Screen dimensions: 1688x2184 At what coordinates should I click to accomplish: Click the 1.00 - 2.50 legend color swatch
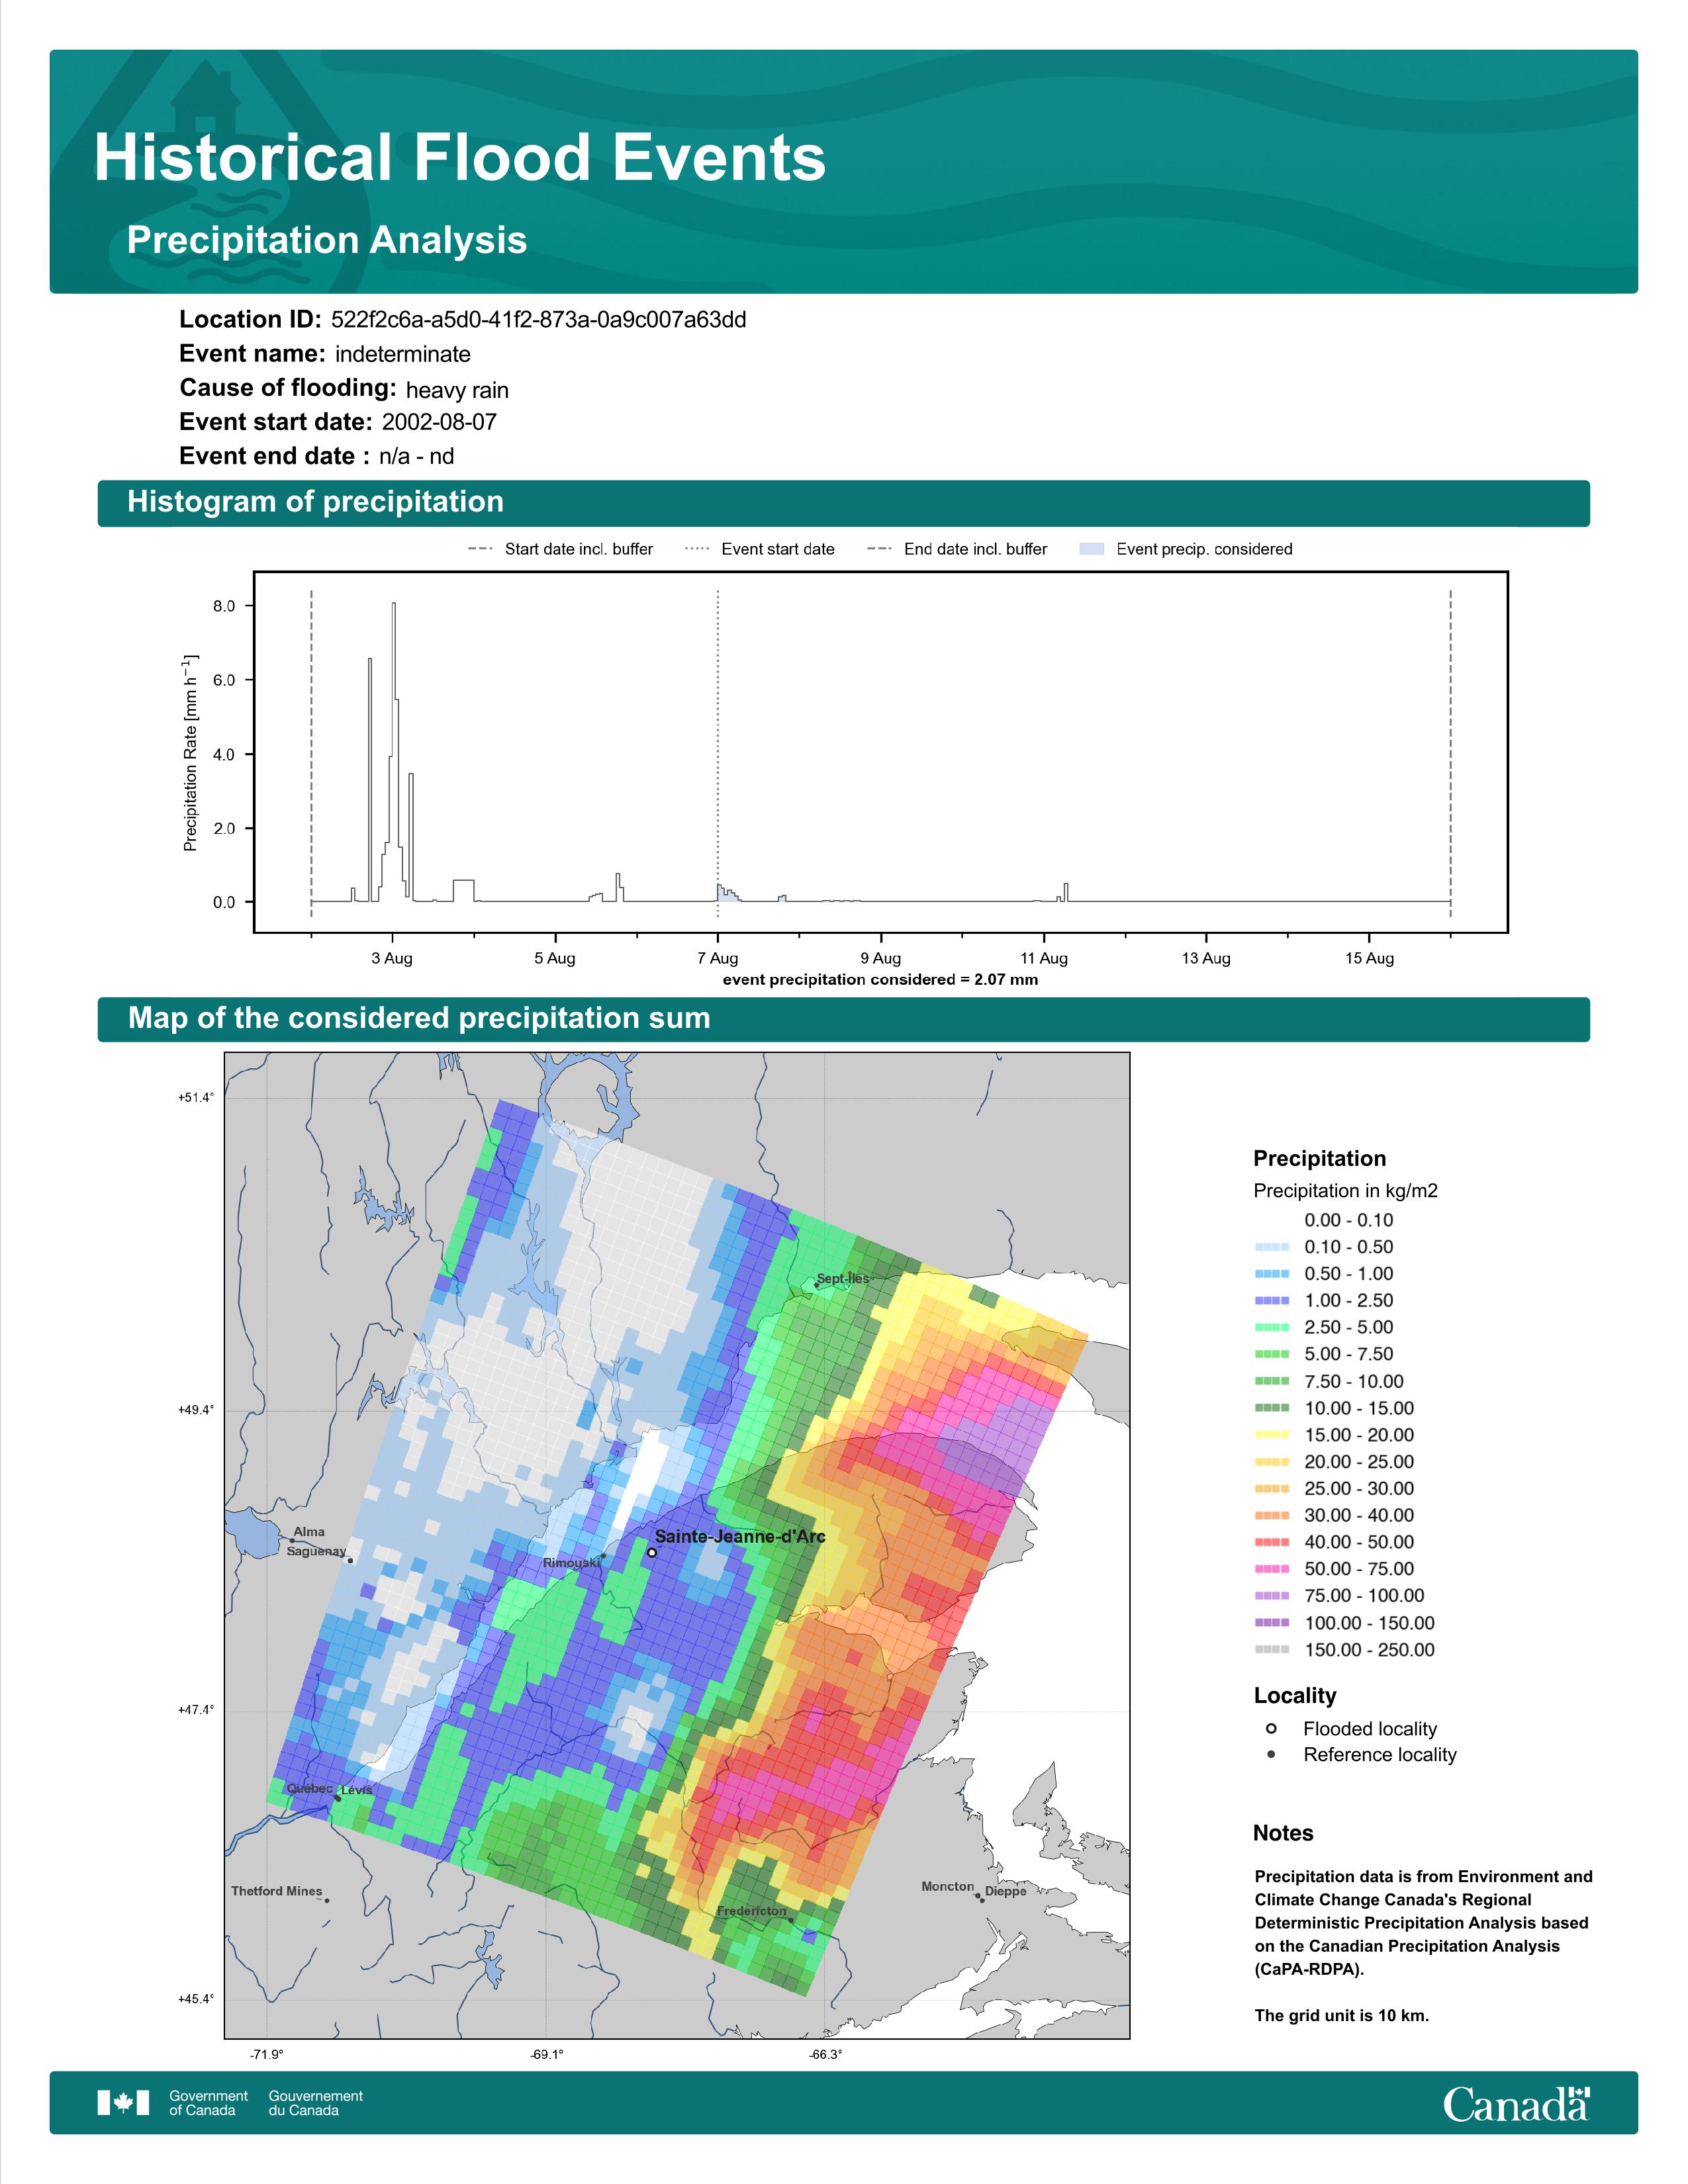(x=1272, y=1301)
